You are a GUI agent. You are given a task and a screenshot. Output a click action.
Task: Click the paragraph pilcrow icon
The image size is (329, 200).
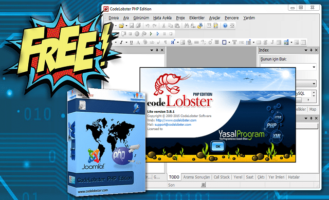pyautogui.click(x=166, y=43)
